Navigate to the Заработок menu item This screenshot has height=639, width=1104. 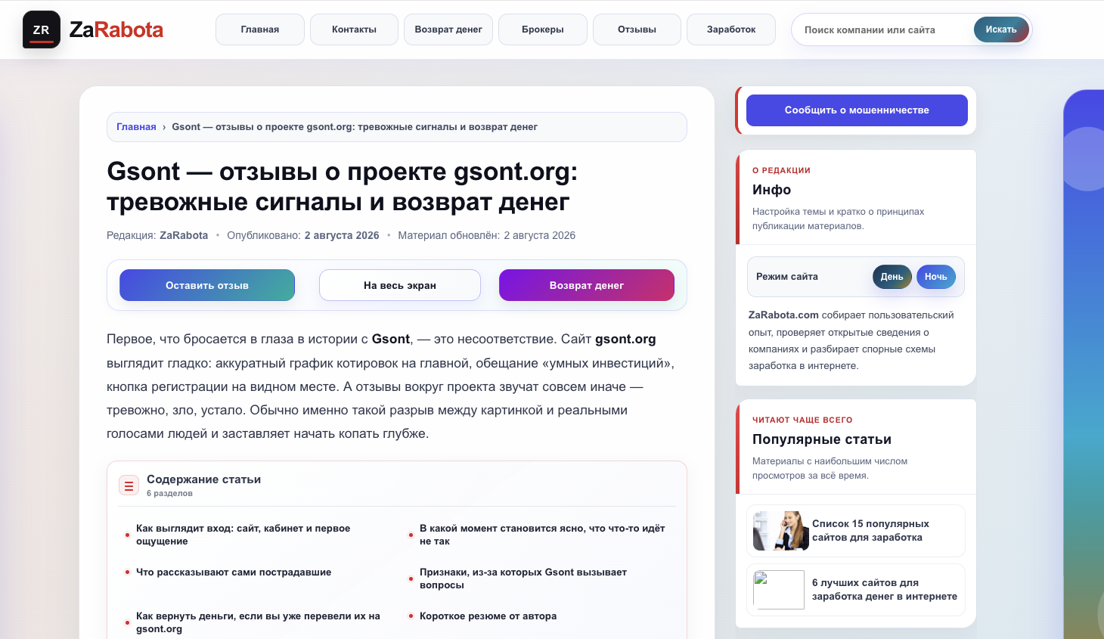(x=731, y=29)
